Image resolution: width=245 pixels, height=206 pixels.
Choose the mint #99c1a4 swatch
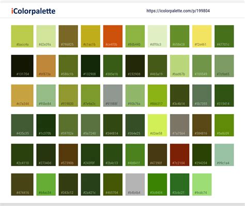(224, 155)
